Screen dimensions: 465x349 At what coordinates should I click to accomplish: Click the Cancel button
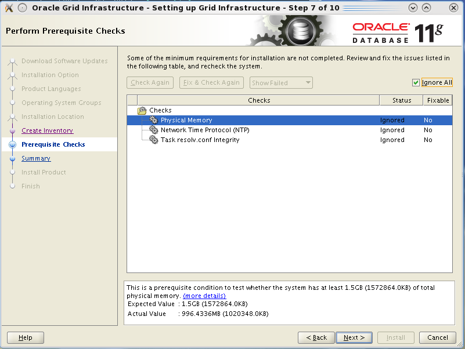tap(437, 337)
